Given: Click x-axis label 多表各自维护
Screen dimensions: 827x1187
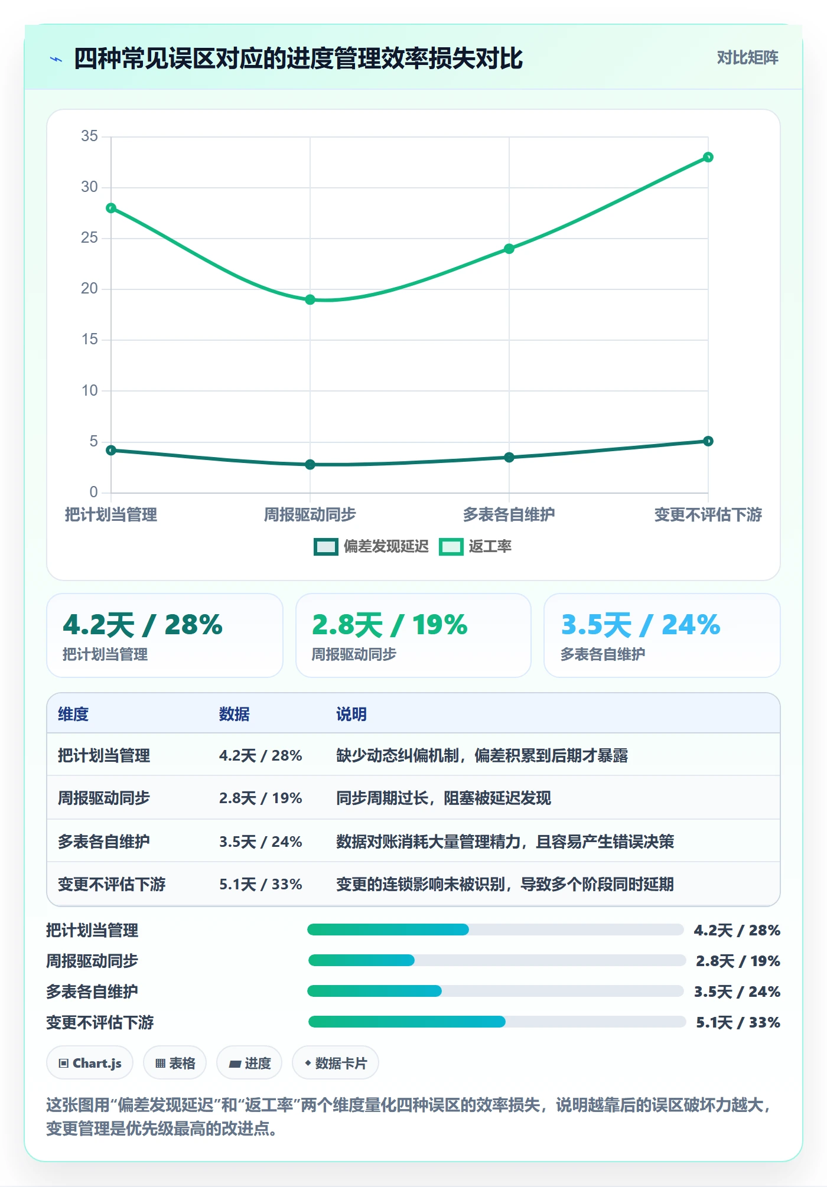Looking at the screenshot, I should (x=509, y=514).
